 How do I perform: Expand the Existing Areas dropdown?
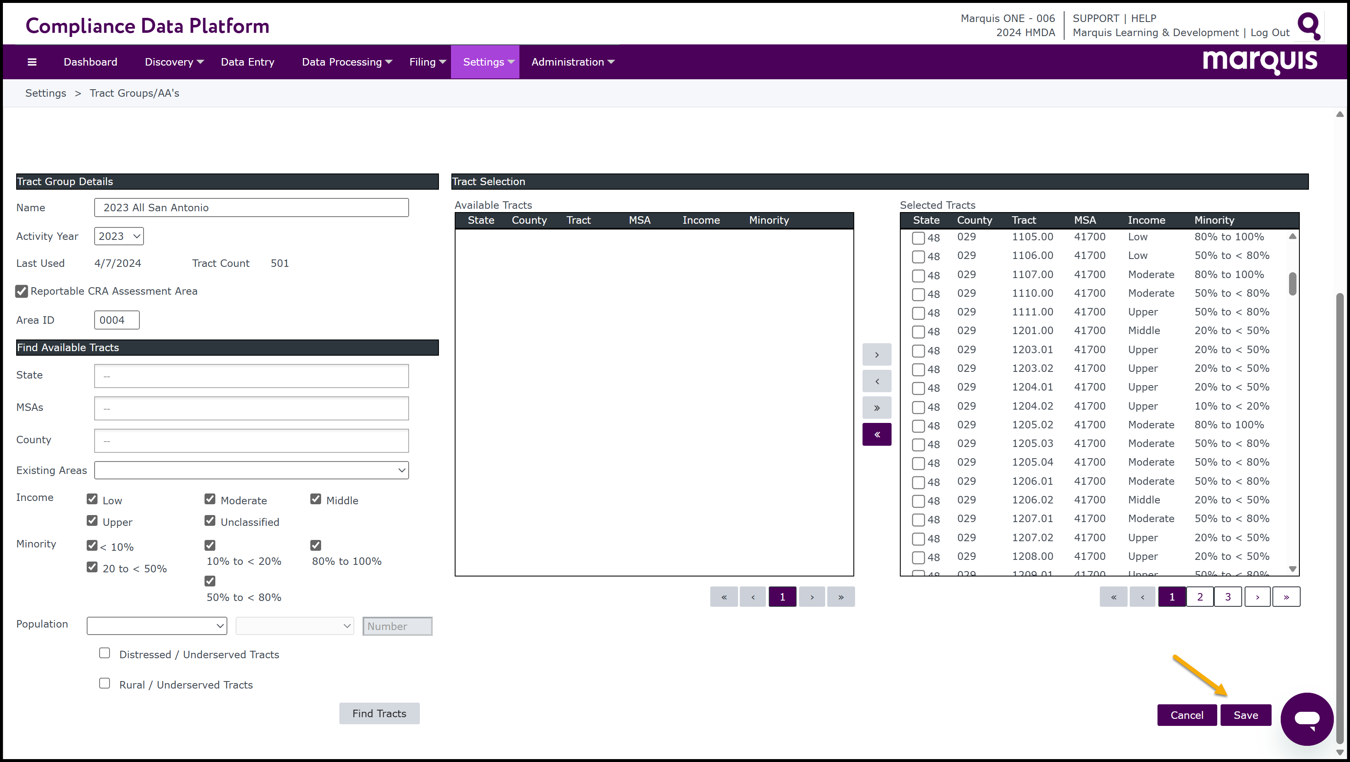pos(251,470)
